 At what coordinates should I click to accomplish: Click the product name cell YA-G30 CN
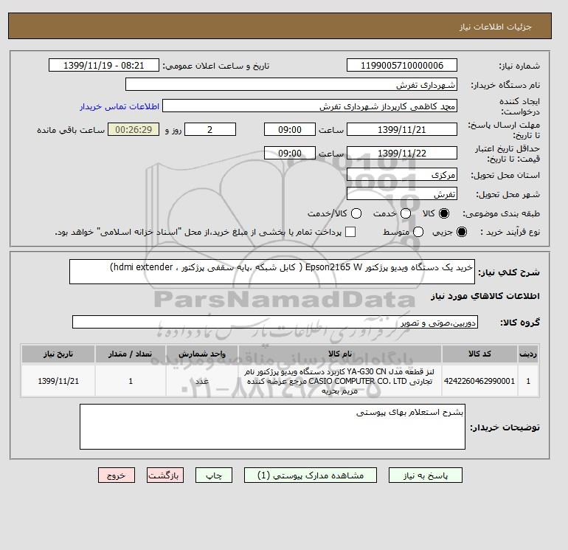[x=340, y=381]
